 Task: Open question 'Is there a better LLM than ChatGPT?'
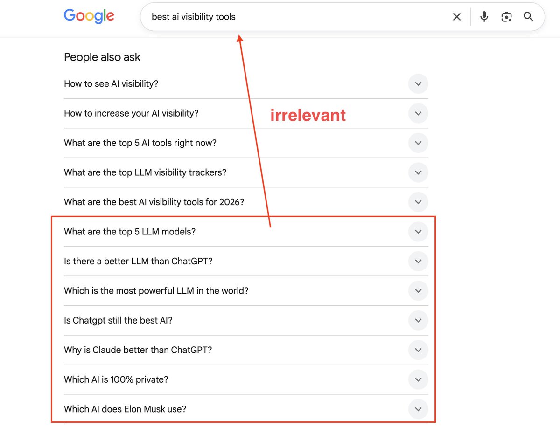click(x=138, y=261)
